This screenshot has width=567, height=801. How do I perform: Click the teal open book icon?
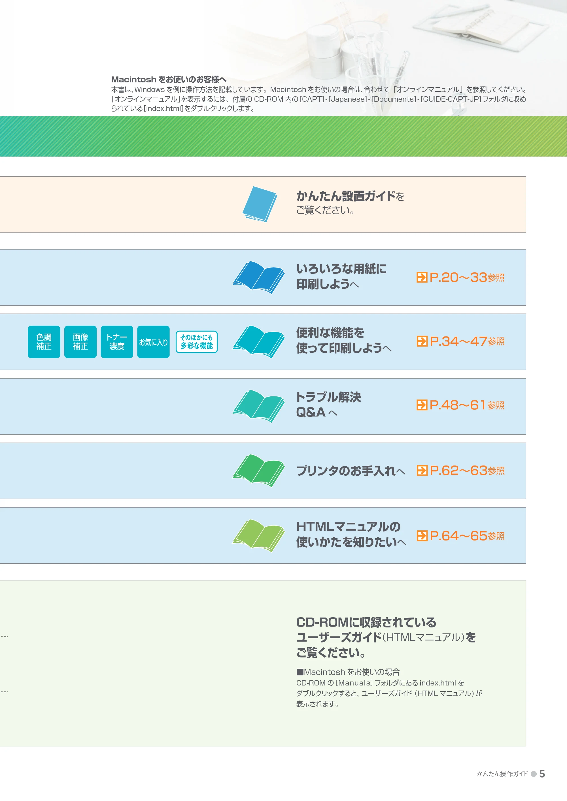(259, 406)
